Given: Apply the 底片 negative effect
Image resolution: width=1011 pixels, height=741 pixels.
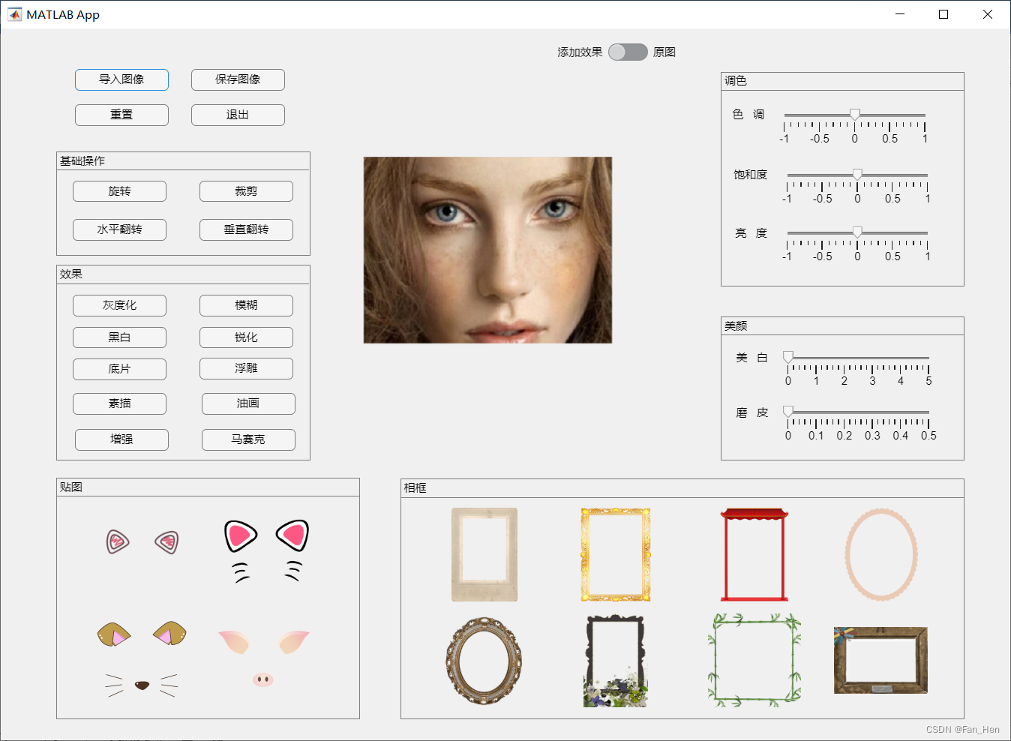Looking at the screenshot, I should 119,369.
